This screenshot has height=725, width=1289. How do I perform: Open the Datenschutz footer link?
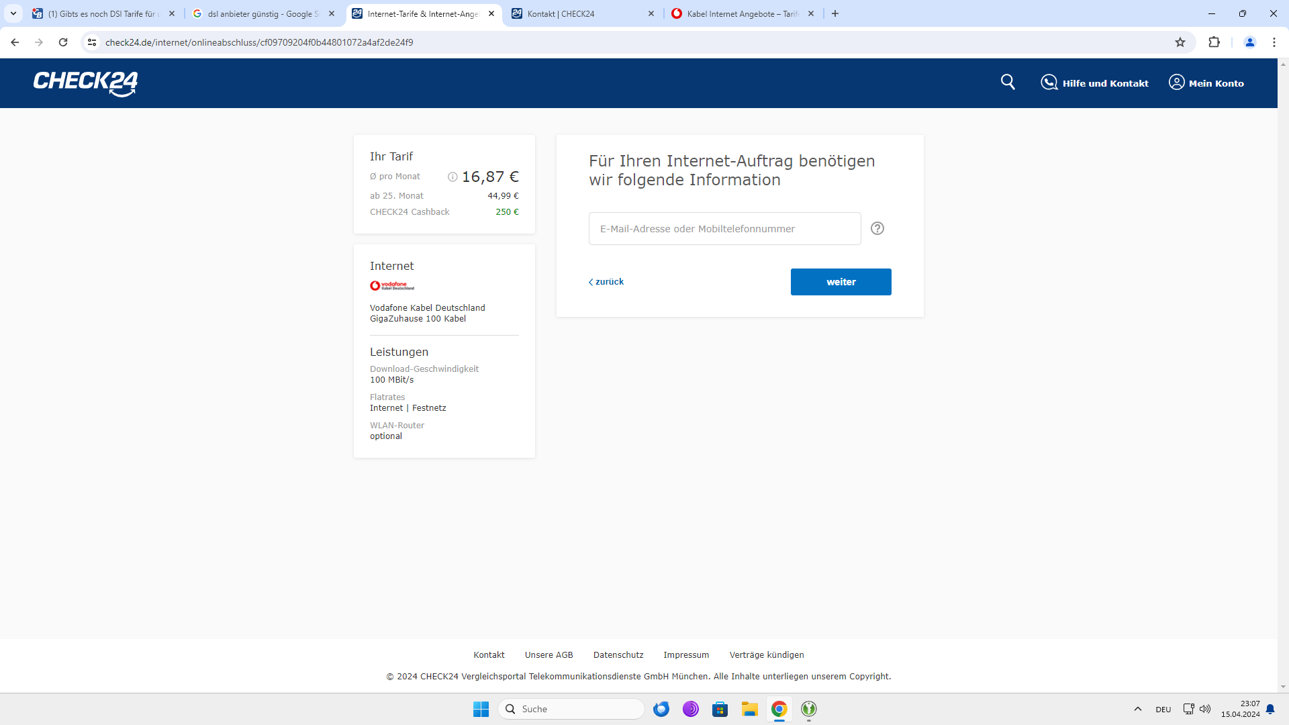point(618,655)
